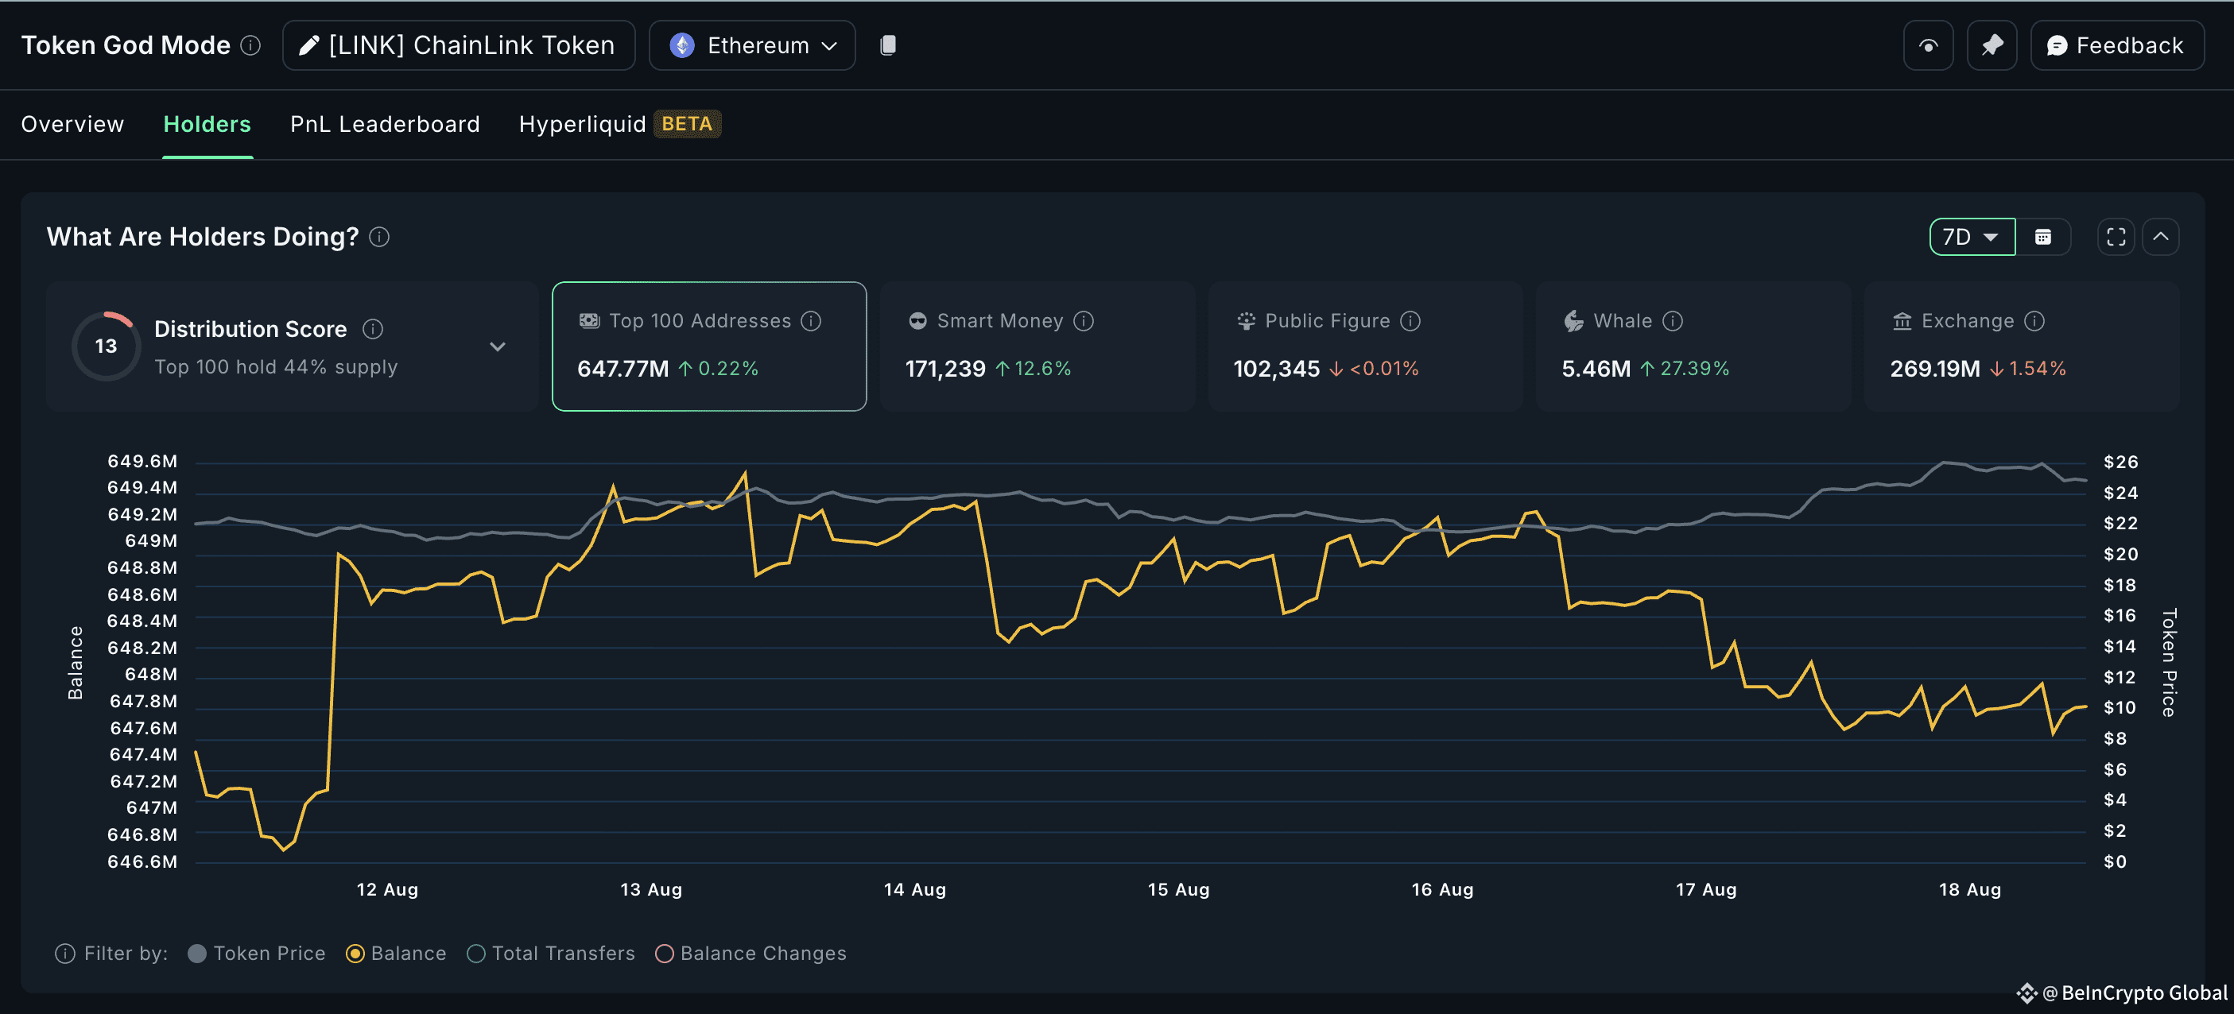
Task: Click the info icon beside What Are Holders Doing
Action: [x=380, y=237]
